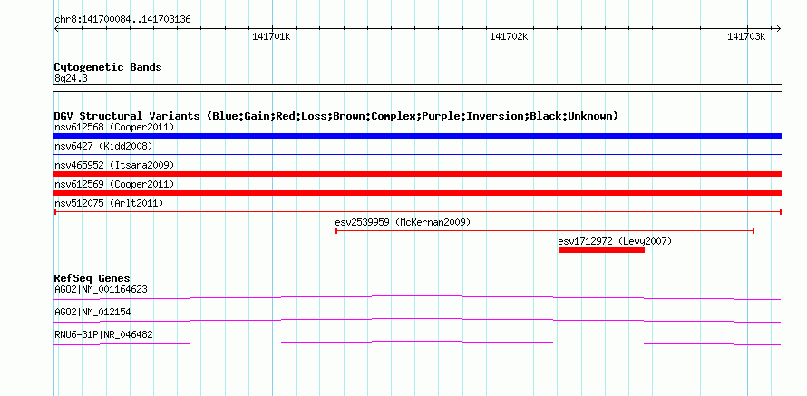Select the esv2539959 McKernan2009 variant line
This screenshot has width=807, height=396.
coord(545,231)
